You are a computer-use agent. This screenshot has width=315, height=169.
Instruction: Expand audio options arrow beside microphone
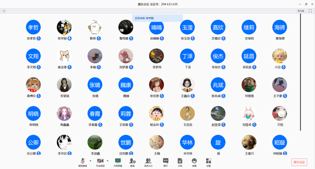[90, 160]
